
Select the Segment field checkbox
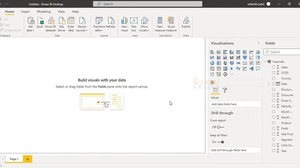[x=274, y=140]
